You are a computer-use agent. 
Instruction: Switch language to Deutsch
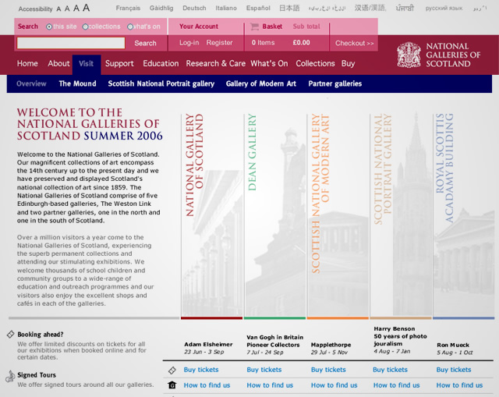coord(194,9)
